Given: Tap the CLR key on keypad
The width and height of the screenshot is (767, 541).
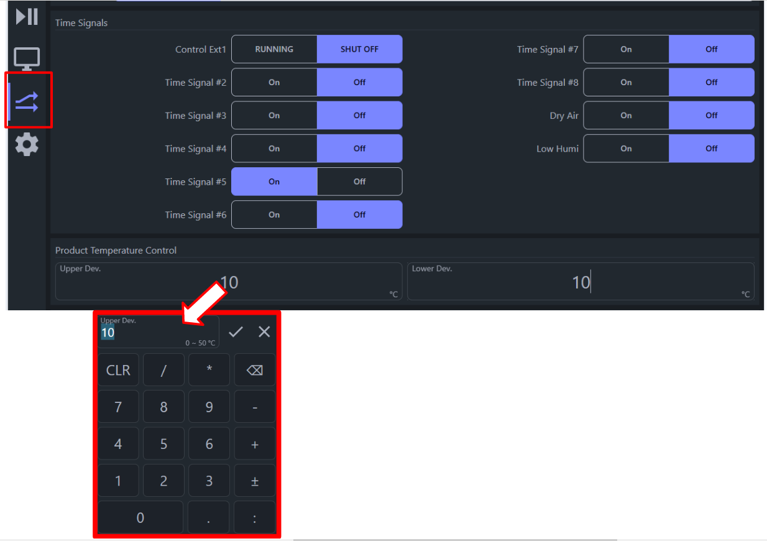Looking at the screenshot, I should pos(118,370).
